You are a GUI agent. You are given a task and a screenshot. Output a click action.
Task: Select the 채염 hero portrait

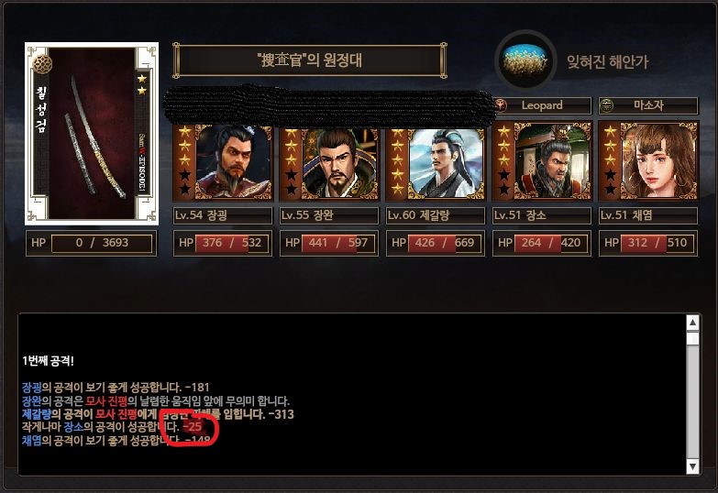(x=648, y=161)
